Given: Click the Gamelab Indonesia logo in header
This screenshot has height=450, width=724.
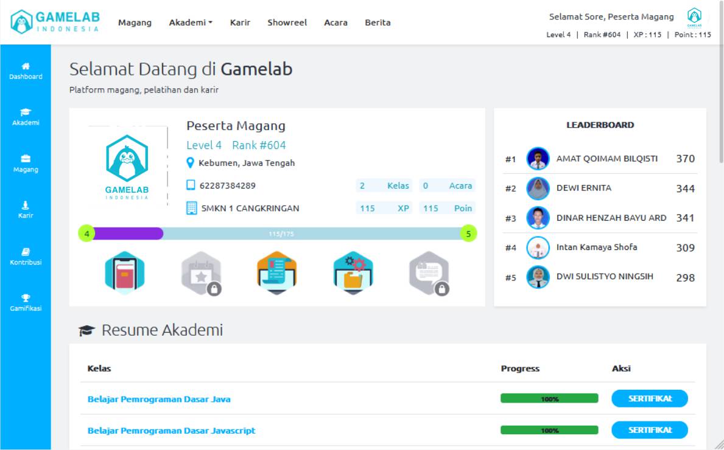Looking at the screenshot, I should [x=55, y=22].
